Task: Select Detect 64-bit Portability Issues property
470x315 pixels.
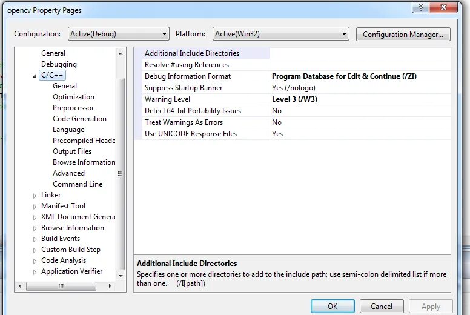Action: (x=193, y=111)
